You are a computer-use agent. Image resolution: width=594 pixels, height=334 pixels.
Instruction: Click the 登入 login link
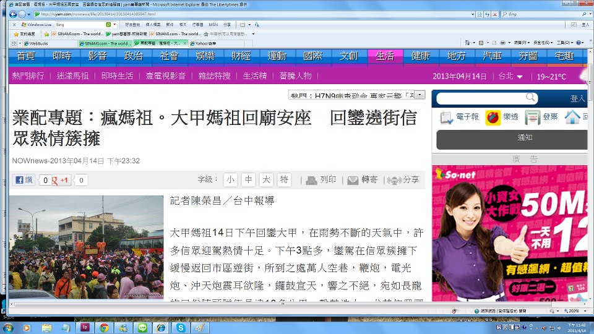coord(577,98)
